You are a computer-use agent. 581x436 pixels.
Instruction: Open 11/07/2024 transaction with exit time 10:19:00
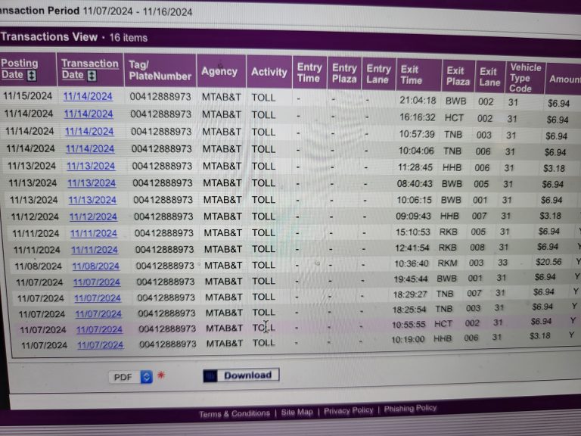click(100, 345)
